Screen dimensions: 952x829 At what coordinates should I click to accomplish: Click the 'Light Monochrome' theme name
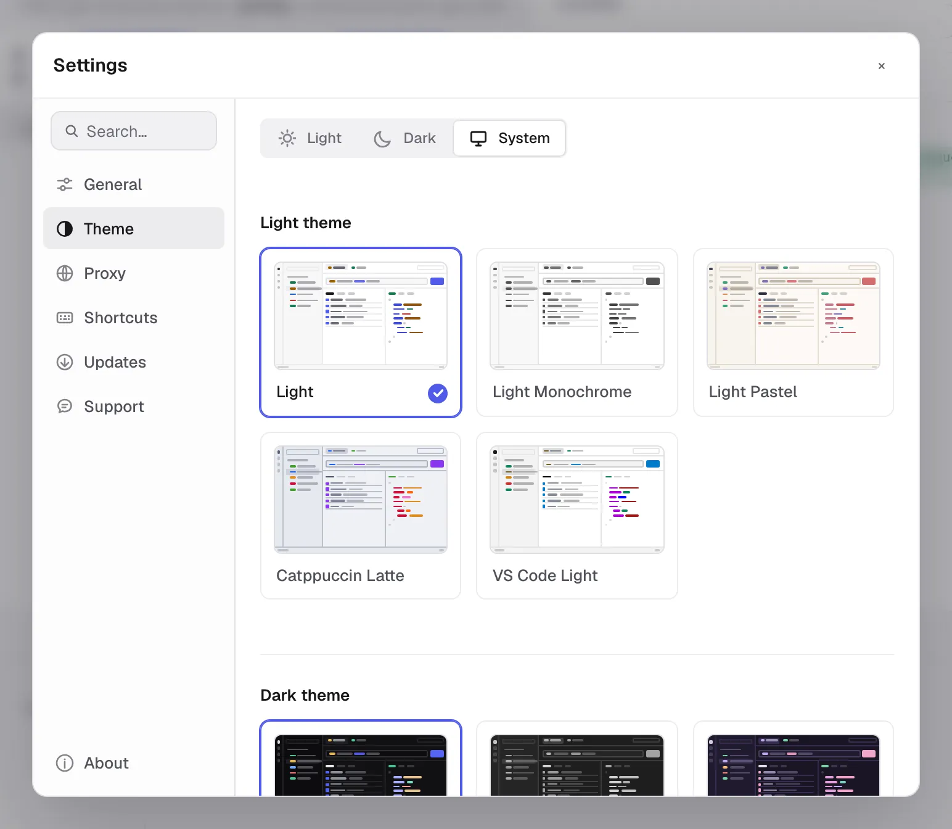pos(562,392)
